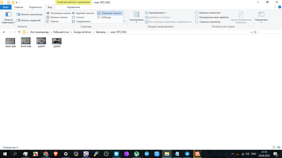Open Telegram from the taskbar
282x158 pixels.
187,154
